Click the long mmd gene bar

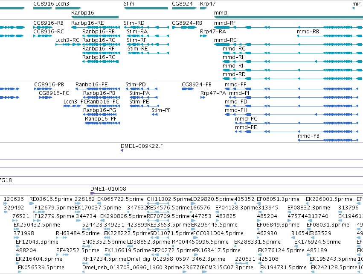(288, 17)
